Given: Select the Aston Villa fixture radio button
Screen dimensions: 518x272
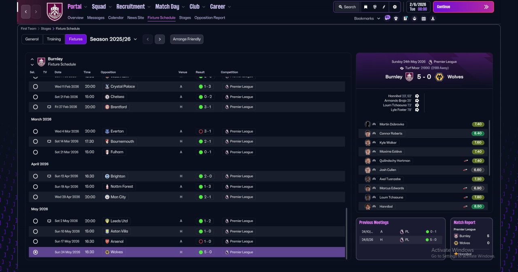Looking at the screenshot, I should click(35, 232).
